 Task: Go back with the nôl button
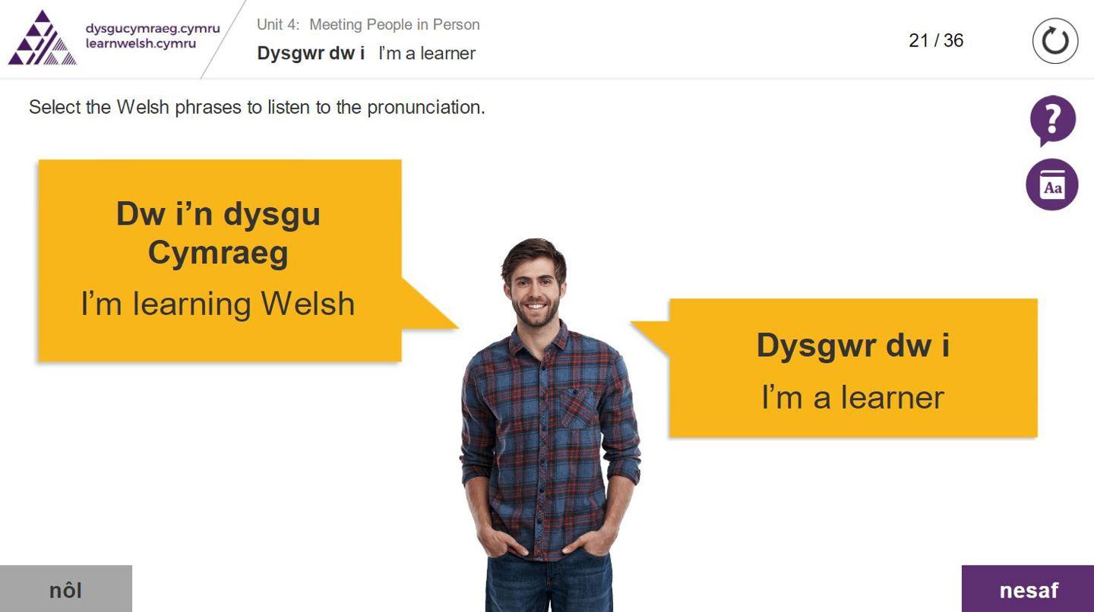click(66, 588)
